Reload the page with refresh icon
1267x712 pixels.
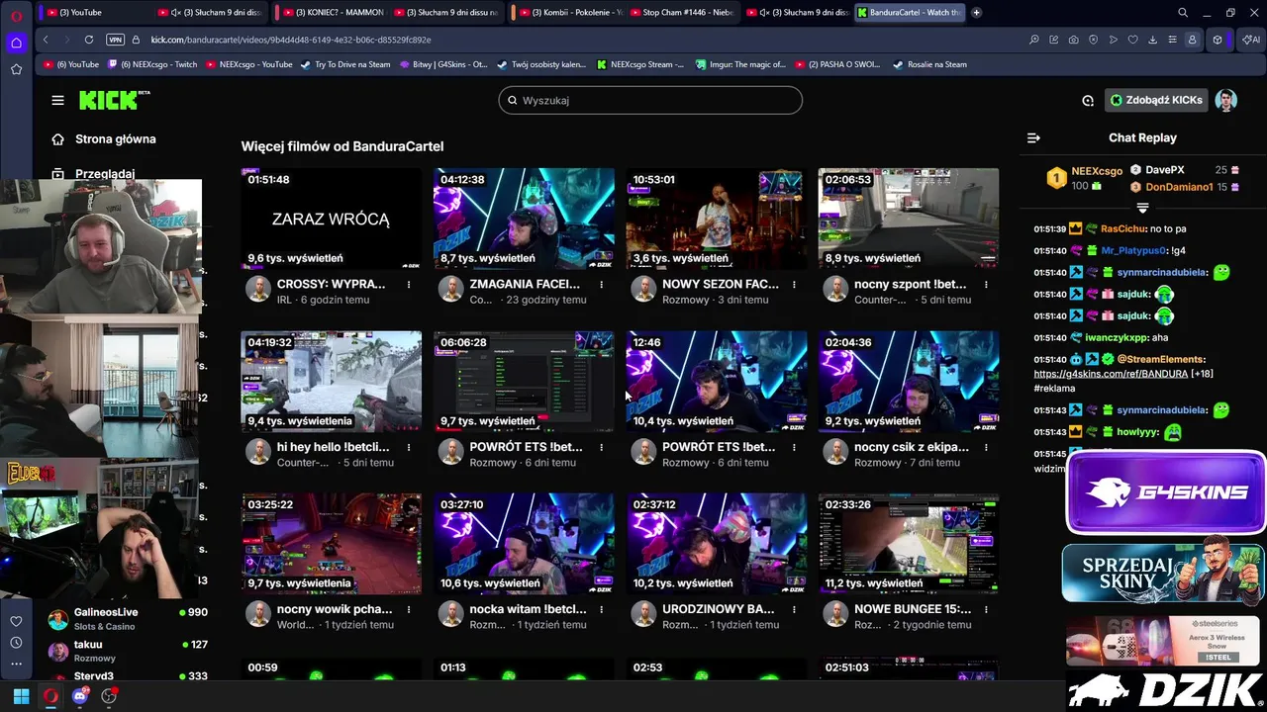[x=89, y=40]
